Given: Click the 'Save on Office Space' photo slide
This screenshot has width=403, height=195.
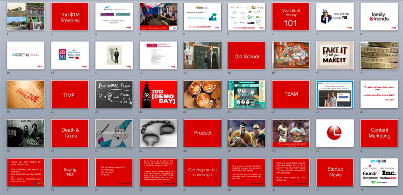Looking at the screenshot, I should click(158, 16).
